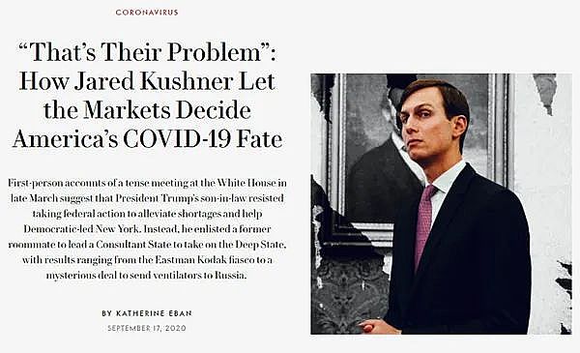Click "ventilators to Russia" in the summary
Screen dimensions: 580x353
pos(200,276)
